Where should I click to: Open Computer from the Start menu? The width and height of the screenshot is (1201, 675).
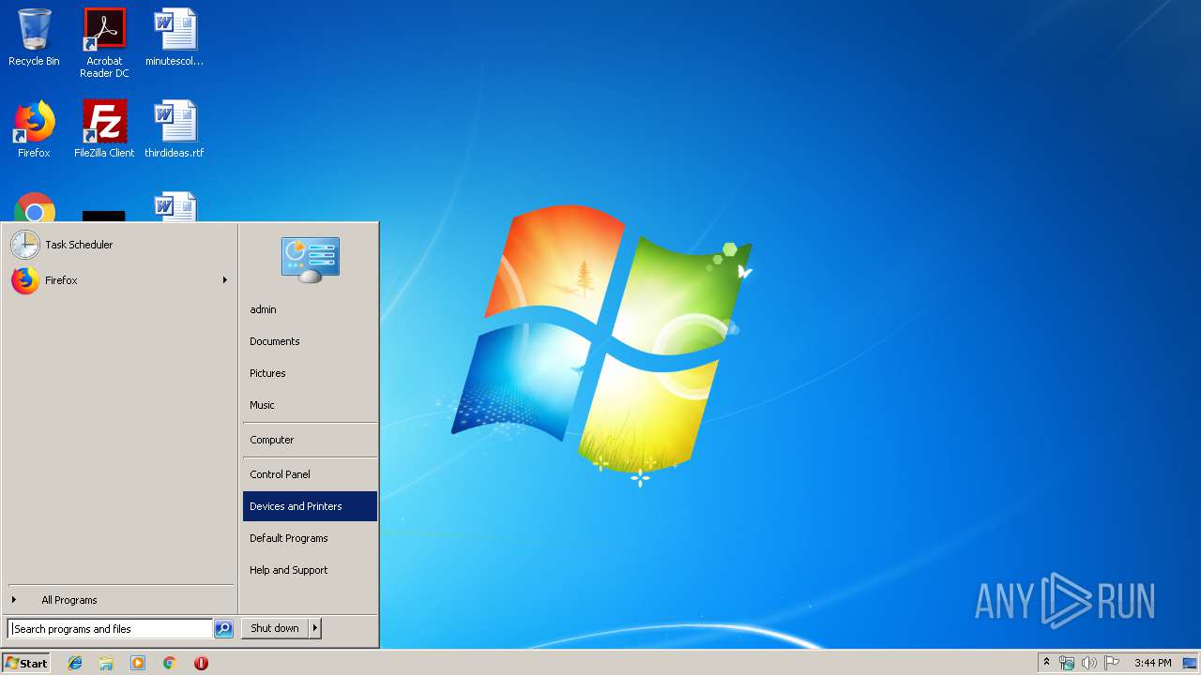pyautogui.click(x=310, y=440)
